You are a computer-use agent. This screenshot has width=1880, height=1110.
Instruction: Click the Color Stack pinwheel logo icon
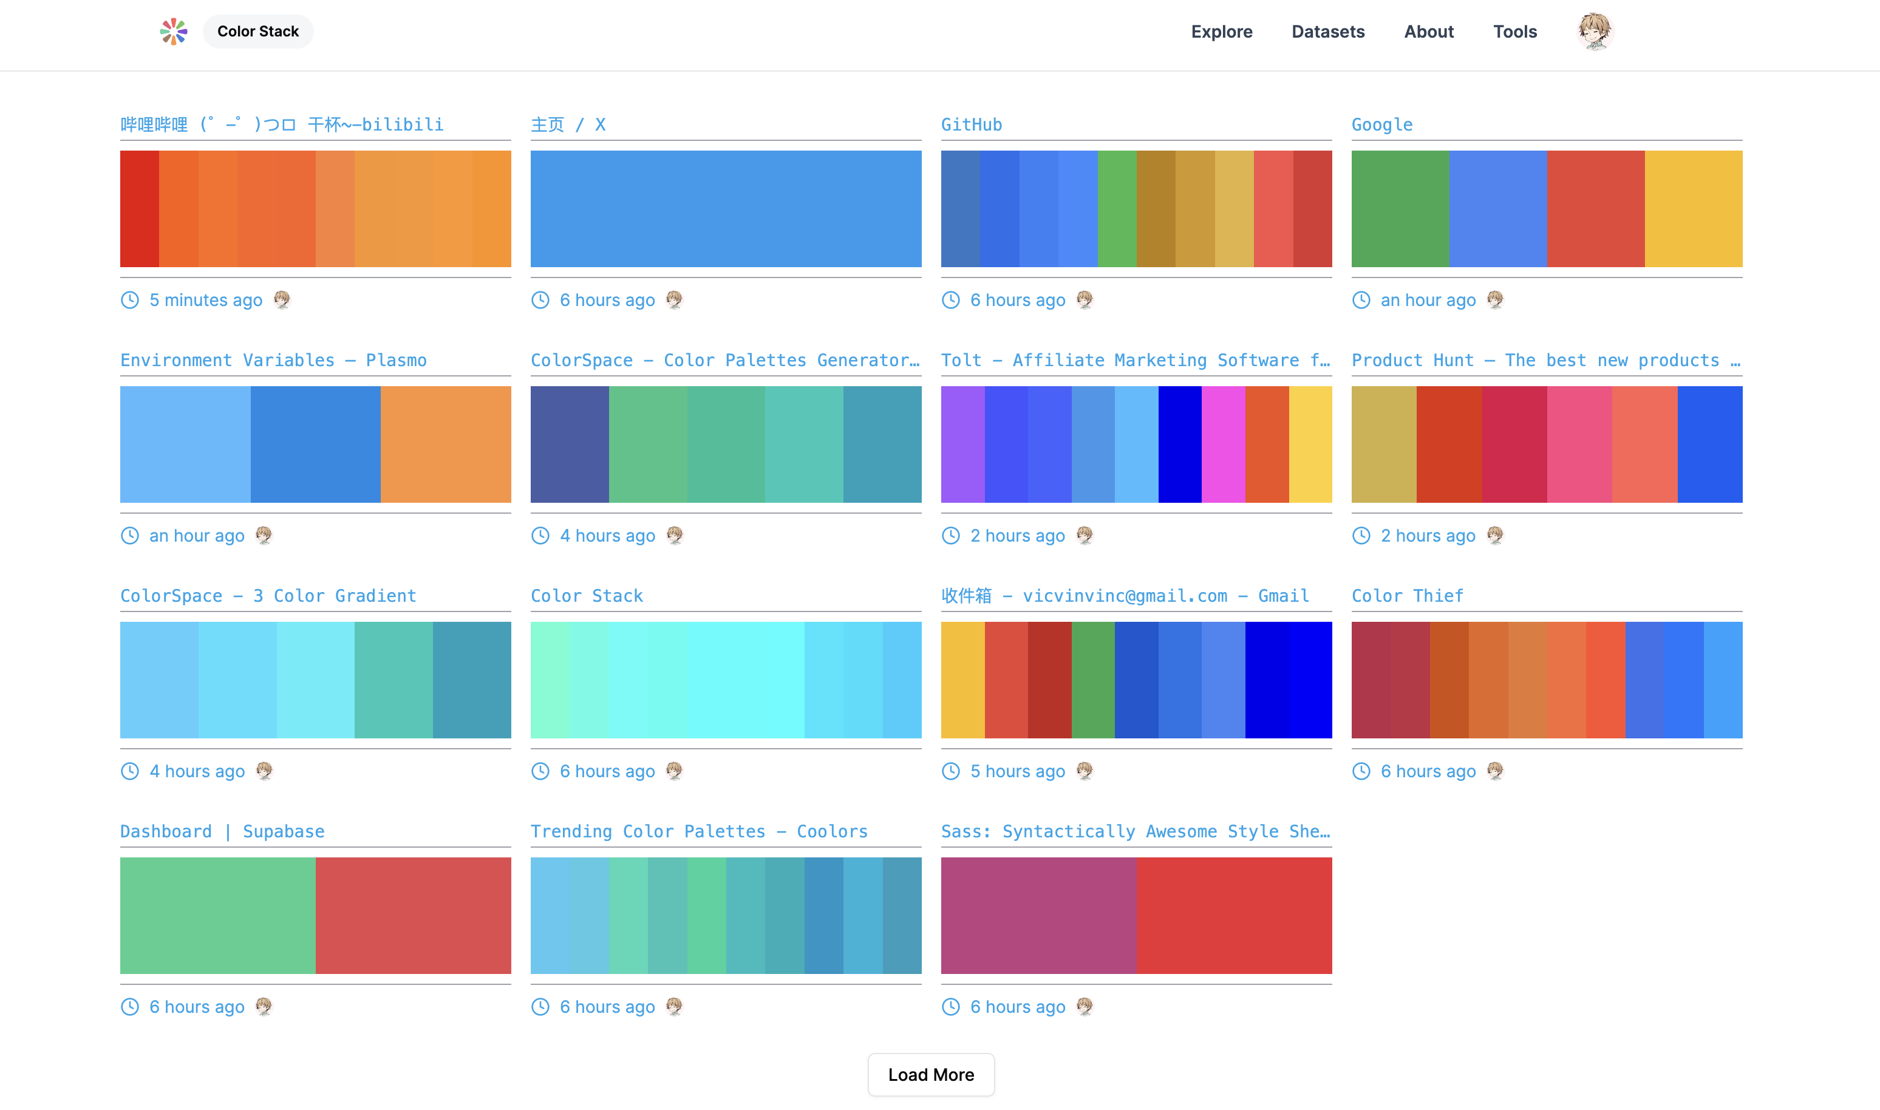coord(174,32)
